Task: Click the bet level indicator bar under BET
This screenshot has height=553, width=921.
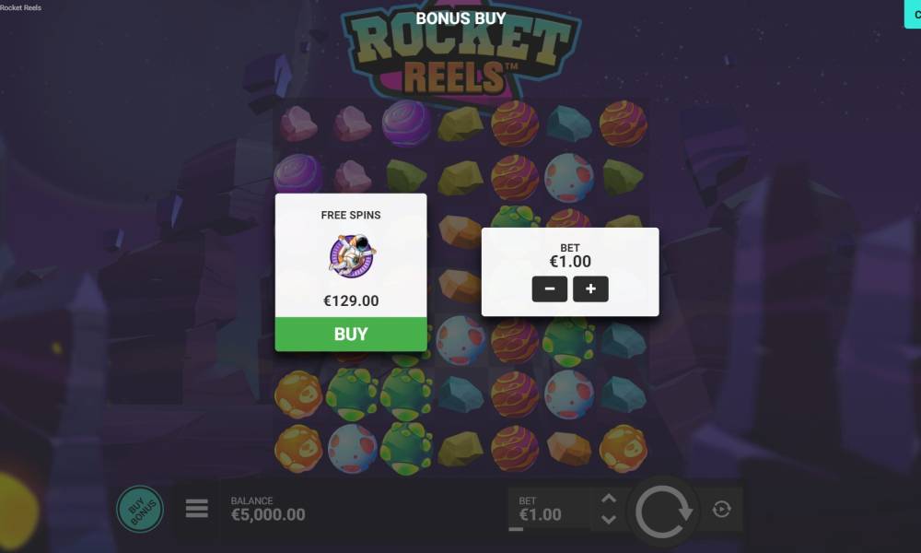Action: point(516,529)
